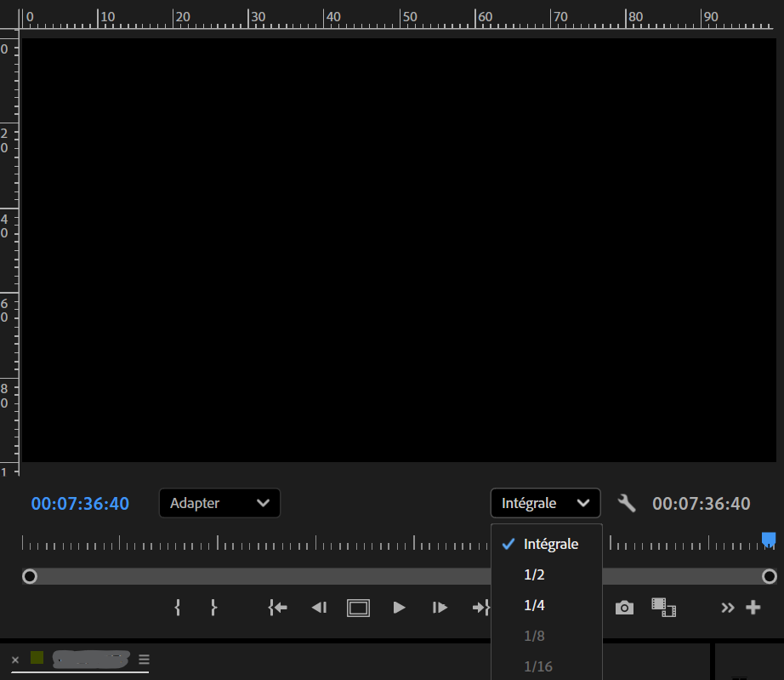The height and width of the screenshot is (680, 784).
Task: Open the sequence panel hamburger menu
Action: coord(144,660)
